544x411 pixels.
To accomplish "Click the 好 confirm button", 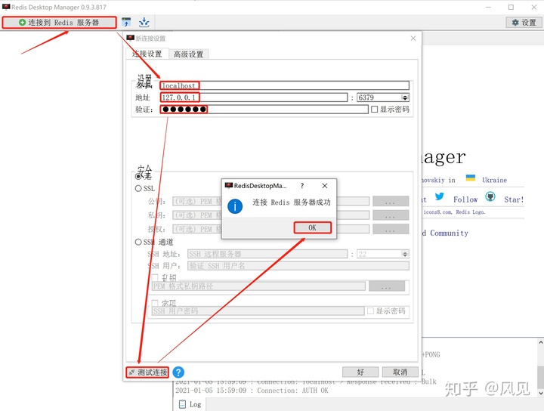I will tap(360, 372).
